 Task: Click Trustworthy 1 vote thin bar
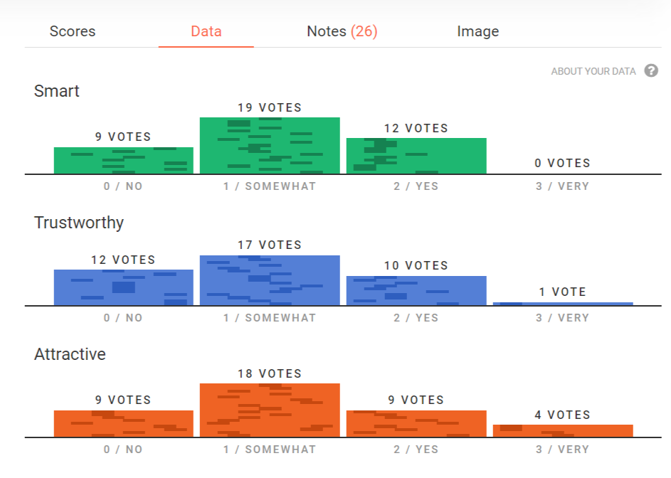(x=563, y=304)
